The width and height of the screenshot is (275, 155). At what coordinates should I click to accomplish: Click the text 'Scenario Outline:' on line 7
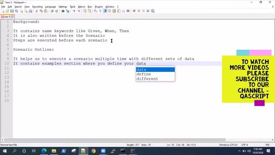[x=34, y=50]
